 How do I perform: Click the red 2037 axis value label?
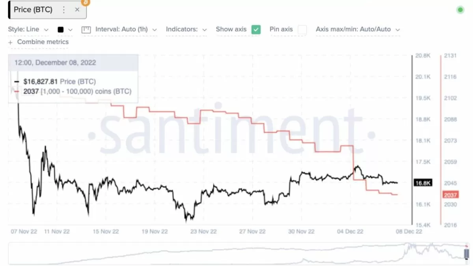[x=450, y=195]
